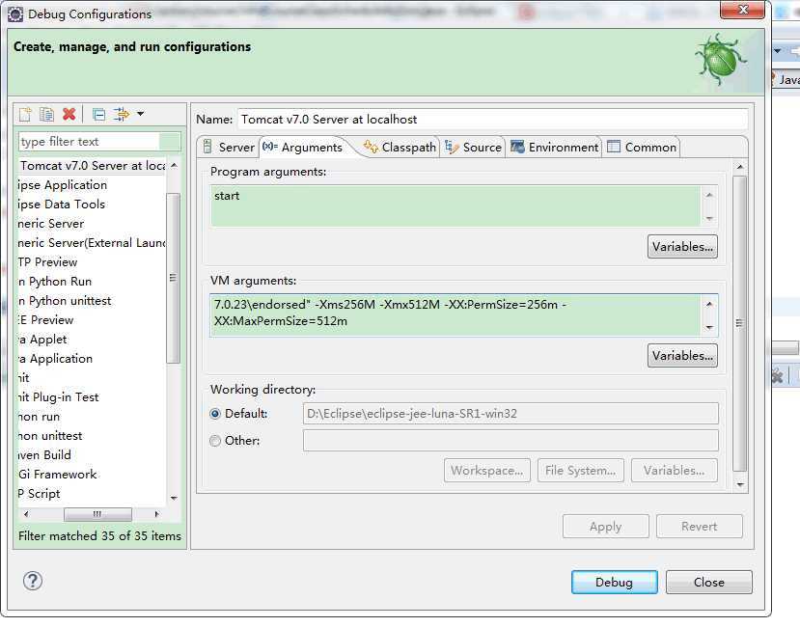This screenshot has height=627, width=800.
Task: Click the Revert button
Action: click(699, 526)
